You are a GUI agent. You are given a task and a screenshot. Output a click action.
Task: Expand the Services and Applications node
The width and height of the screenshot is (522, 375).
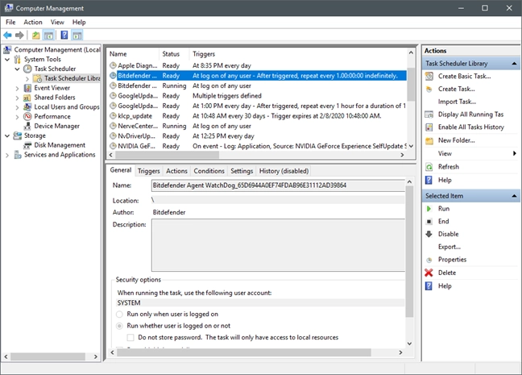(x=7, y=155)
